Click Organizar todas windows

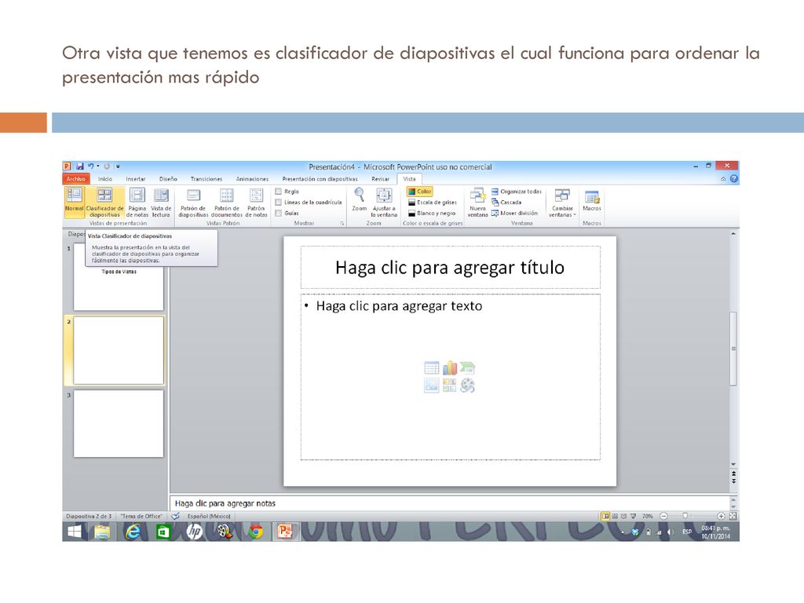pos(517,192)
